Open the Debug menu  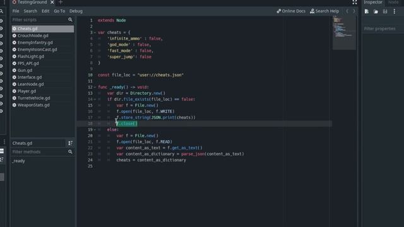[x=76, y=11]
